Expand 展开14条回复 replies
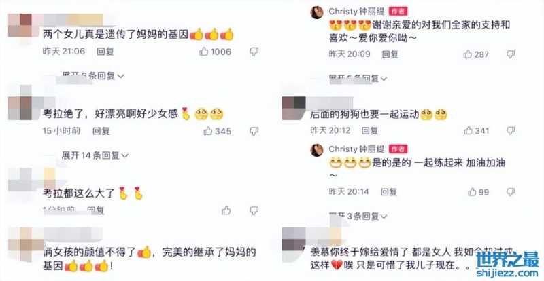The width and height of the screenshot is (544, 281). point(95,155)
